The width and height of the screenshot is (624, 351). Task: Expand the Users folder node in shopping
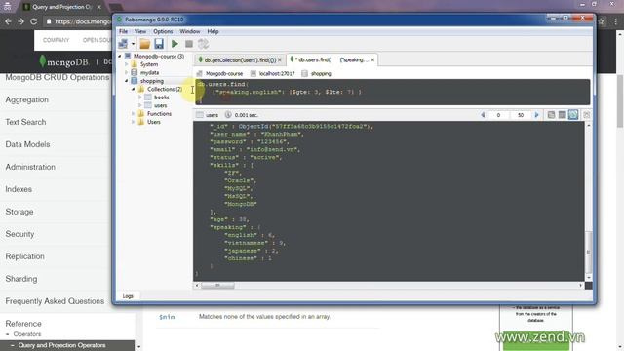tap(134, 122)
